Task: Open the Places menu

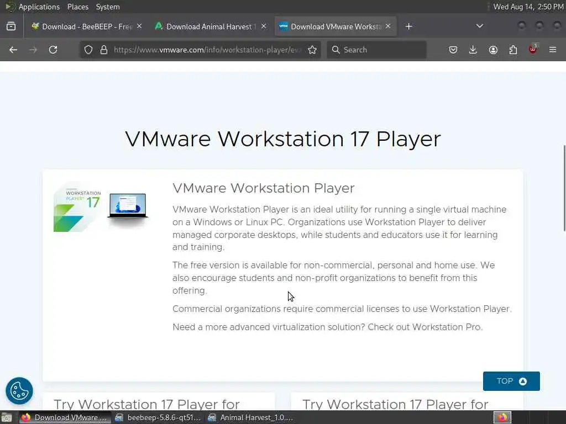Action: [x=77, y=7]
